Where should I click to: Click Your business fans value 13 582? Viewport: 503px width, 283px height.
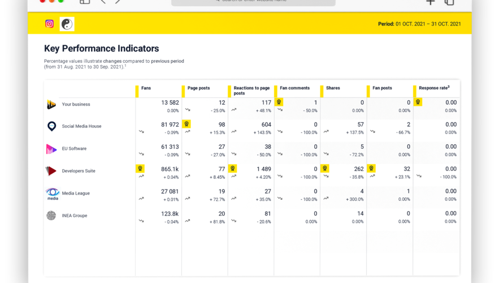[x=170, y=103]
